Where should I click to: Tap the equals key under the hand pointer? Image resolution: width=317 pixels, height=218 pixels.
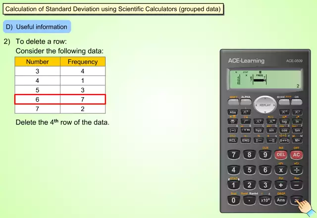pyautogui.click(x=296, y=200)
